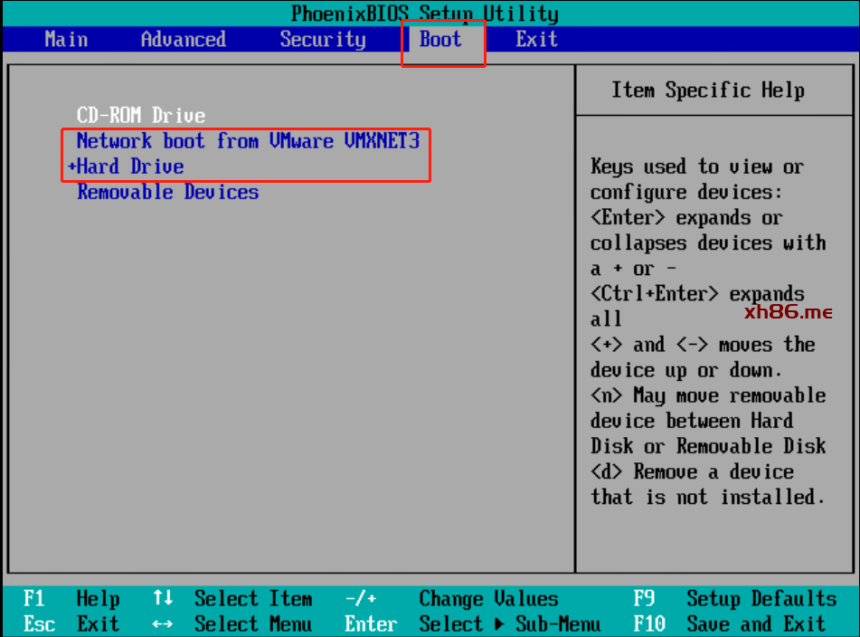Image resolution: width=860 pixels, height=637 pixels.
Task: Open the Security tab
Action: [322, 40]
